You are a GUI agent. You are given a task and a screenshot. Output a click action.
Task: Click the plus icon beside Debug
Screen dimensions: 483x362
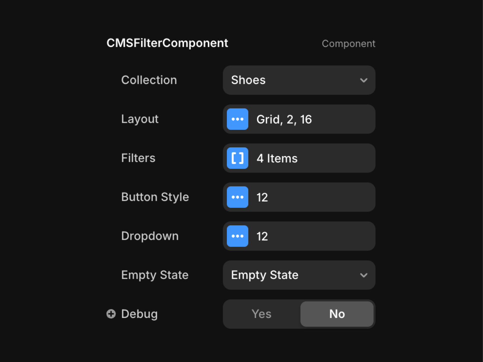[x=111, y=314]
